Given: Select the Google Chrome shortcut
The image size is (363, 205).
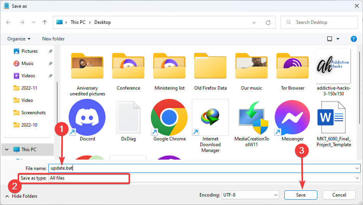Looking at the screenshot, I should pos(170,121).
